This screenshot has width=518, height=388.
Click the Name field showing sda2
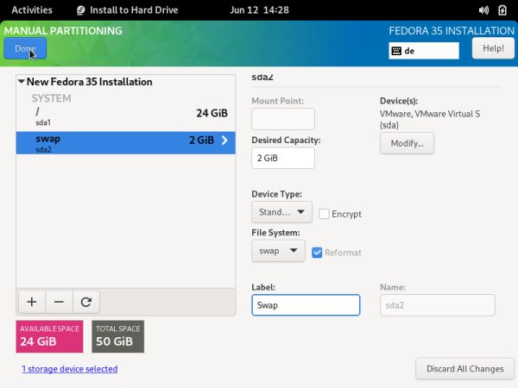[438, 305]
